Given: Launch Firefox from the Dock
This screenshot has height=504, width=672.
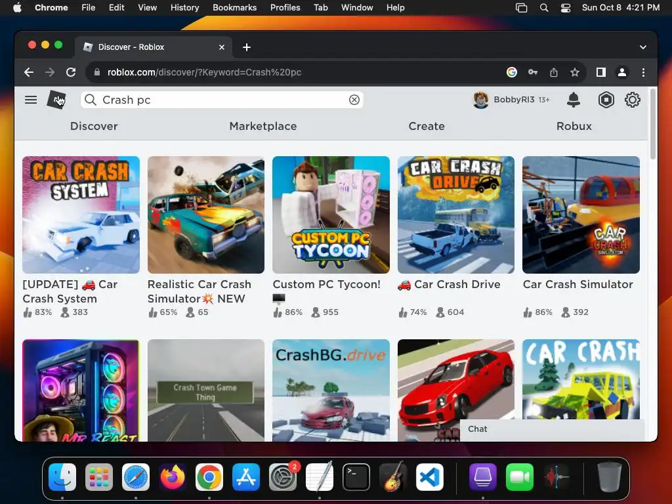Looking at the screenshot, I should [x=173, y=476].
